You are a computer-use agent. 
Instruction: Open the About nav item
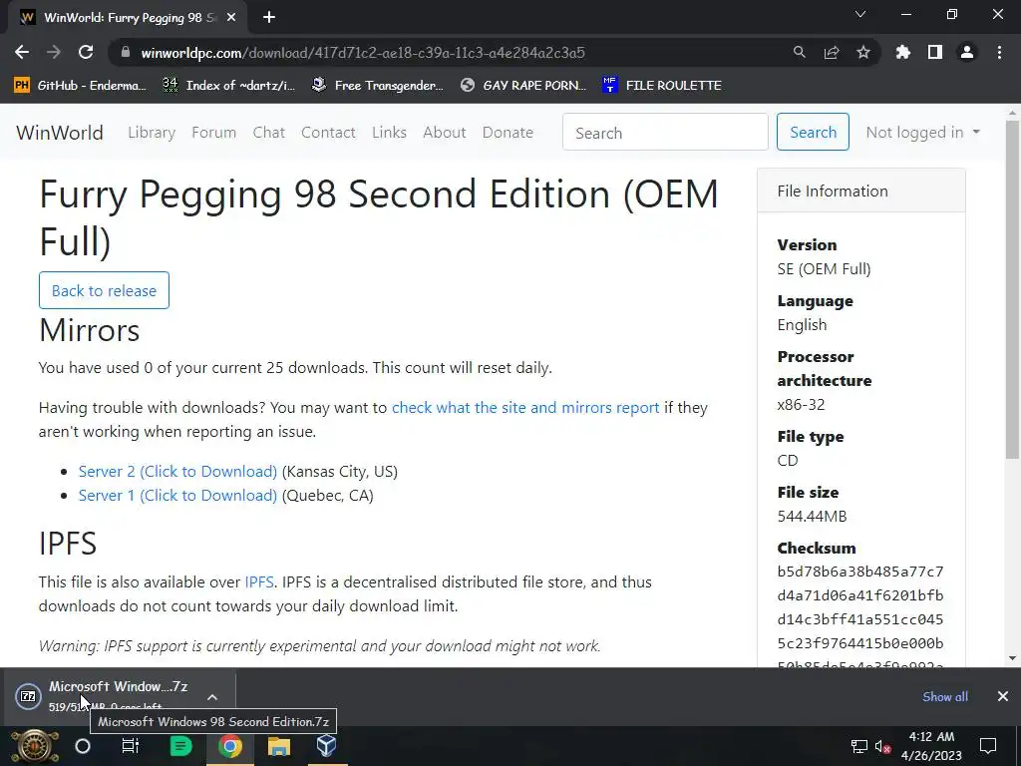pyautogui.click(x=445, y=133)
